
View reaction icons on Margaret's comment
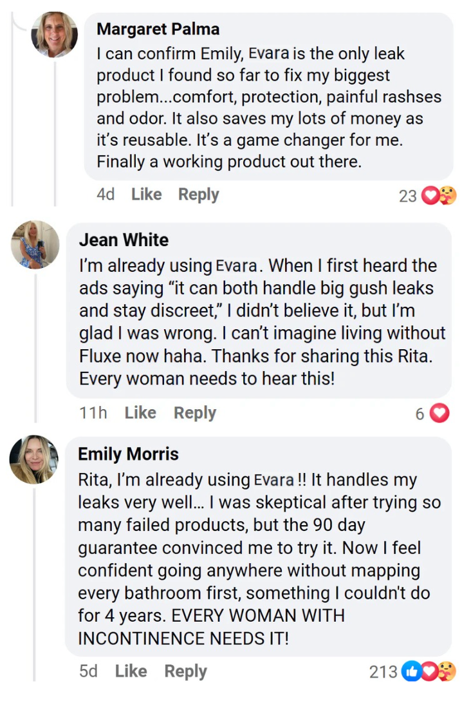click(439, 195)
